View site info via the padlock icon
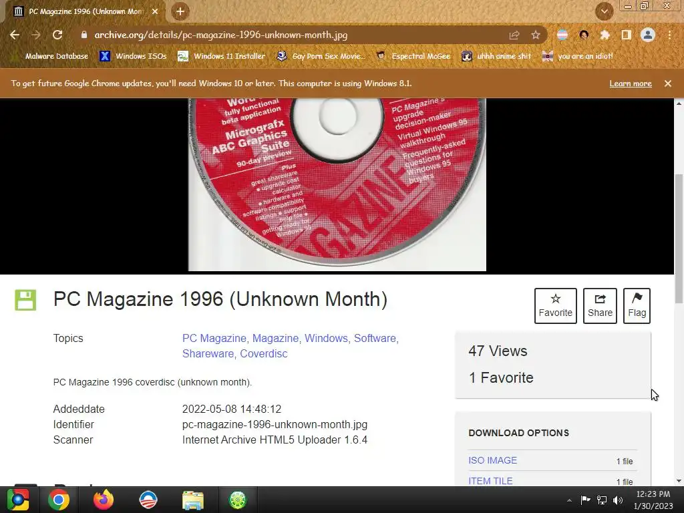This screenshot has height=513, width=684. click(84, 35)
